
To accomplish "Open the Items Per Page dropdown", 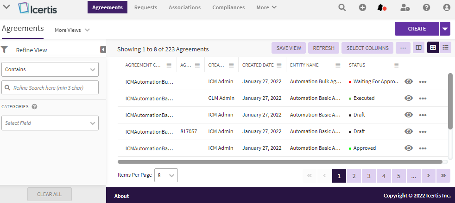I will (165, 175).
